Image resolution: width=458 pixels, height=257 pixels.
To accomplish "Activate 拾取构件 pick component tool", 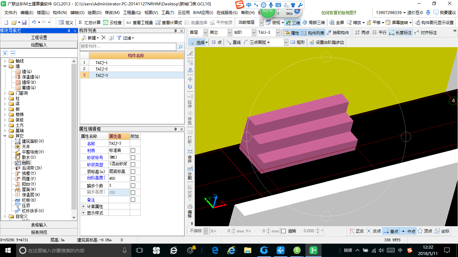I will click(338, 33).
